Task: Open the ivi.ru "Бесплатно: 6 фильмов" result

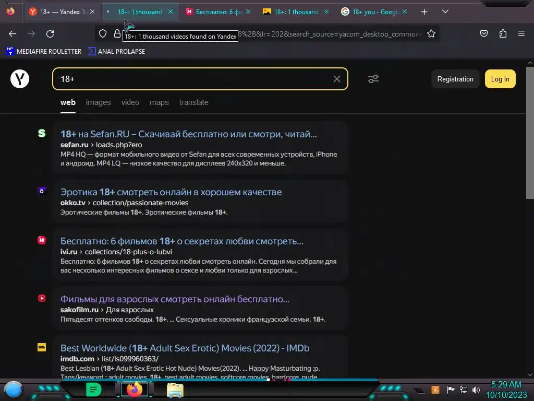Action: (182, 241)
